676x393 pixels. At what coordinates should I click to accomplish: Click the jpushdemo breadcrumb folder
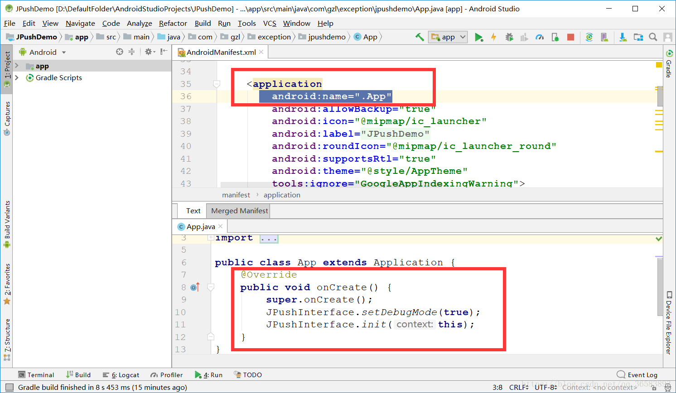[322, 37]
